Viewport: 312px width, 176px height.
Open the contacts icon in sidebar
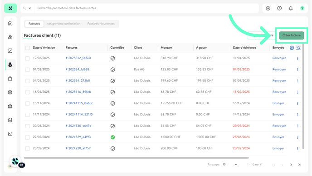point(10,37)
